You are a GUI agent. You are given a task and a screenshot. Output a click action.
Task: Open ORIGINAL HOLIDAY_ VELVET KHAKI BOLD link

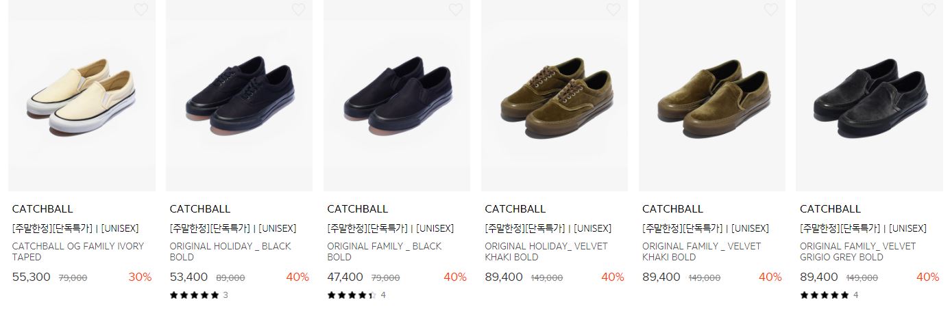[x=546, y=251]
